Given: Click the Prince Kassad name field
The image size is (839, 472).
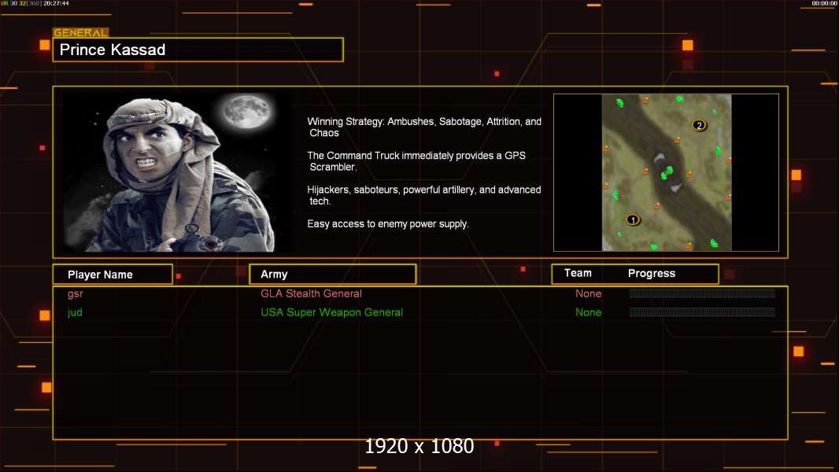Looking at the screenshot, I should (x=198, y=50).
